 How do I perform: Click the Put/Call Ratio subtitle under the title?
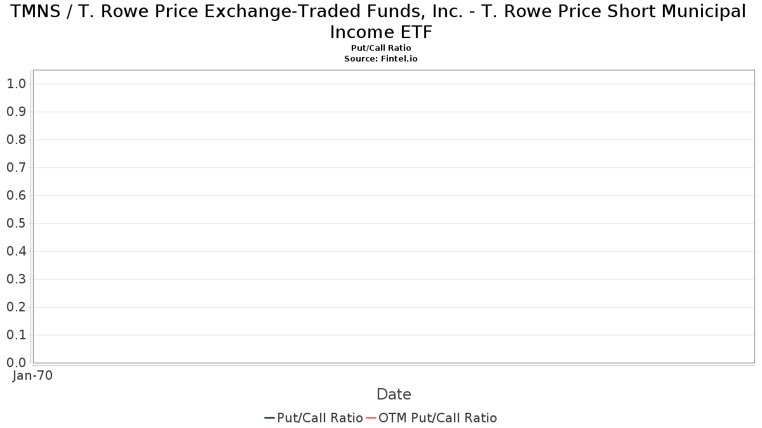pyautogui.click(x=381, y=48)
